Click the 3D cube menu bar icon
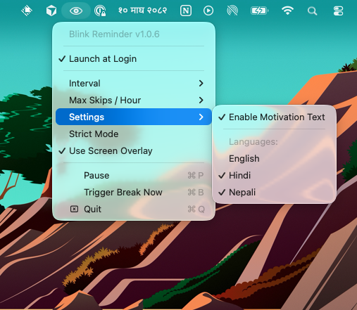This screenshot has height=310, width=357. [x=51, y=11]
